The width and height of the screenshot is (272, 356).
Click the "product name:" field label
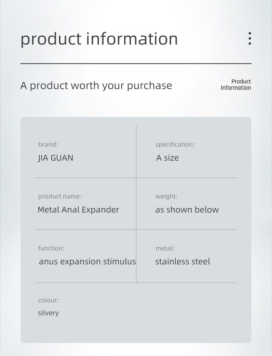coord(60,196)
